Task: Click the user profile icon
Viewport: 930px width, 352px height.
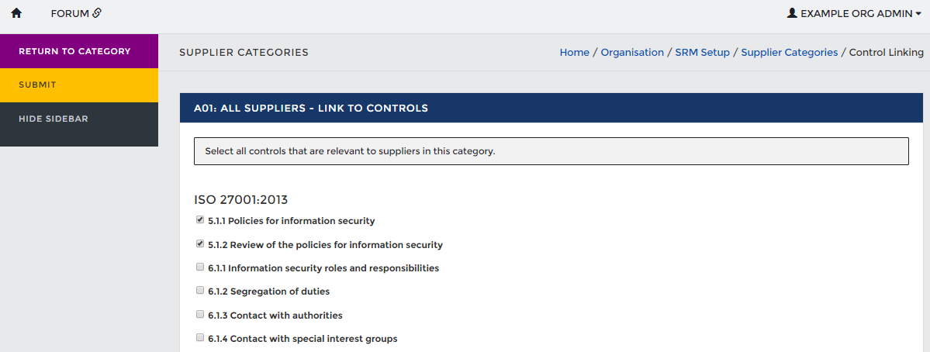Action: click(x=792, y=13)
